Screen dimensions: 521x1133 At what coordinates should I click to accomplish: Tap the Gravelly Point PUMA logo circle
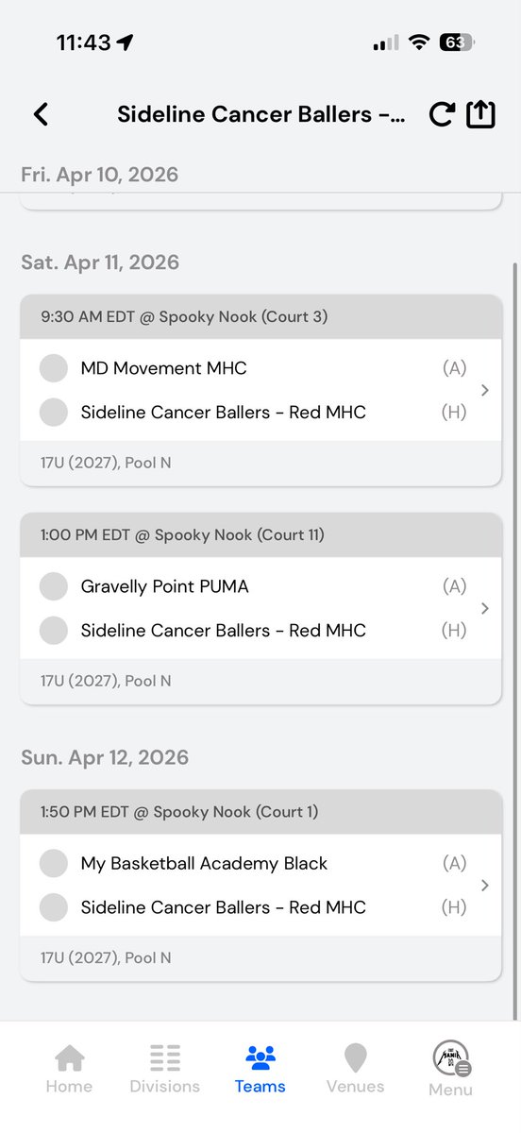[x=54, y=586]
